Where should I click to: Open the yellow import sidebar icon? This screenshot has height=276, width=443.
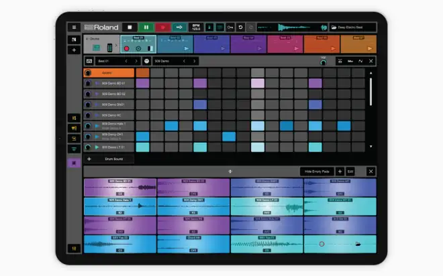(74, 139)
